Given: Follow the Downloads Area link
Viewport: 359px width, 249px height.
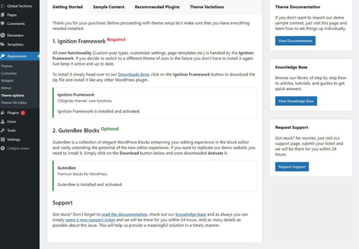Looking at the screenshot, I should click(x=133, y=75).
